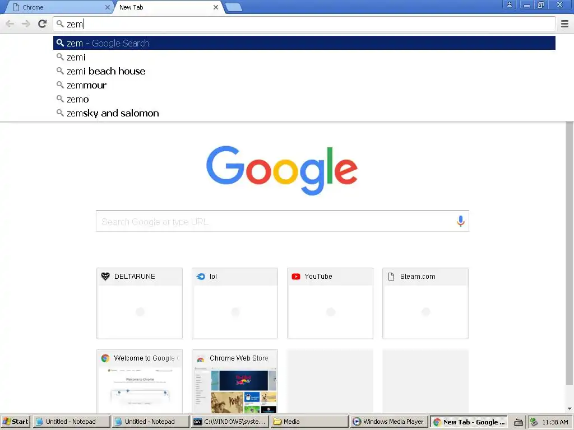
Task: Click the reload page icon
Action: click(43, 24)
